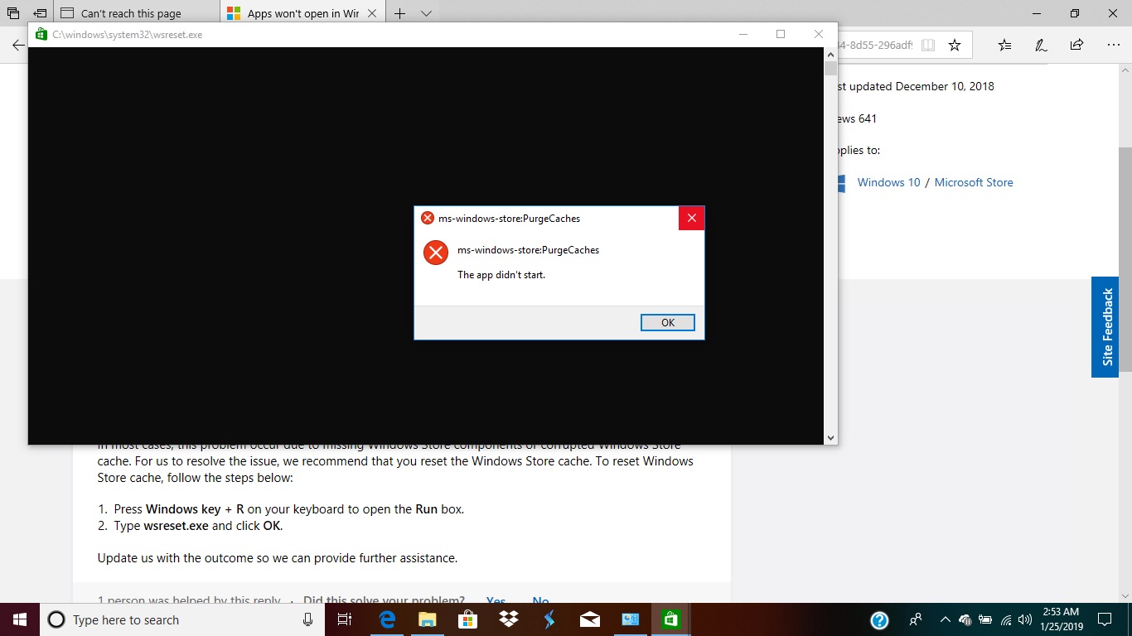Open the People icon in taskbar
Viewport: 1132px width, 636px height.
916,619
